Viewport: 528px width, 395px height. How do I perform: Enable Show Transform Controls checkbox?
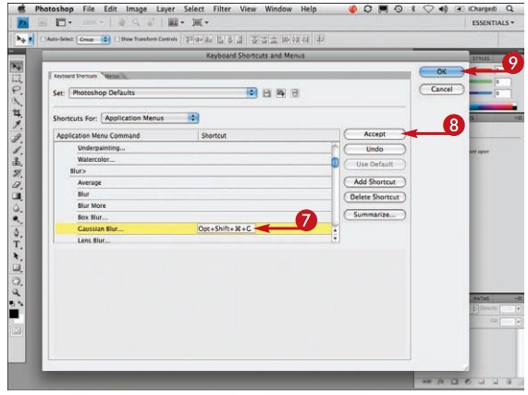click(x=117, y=39)
